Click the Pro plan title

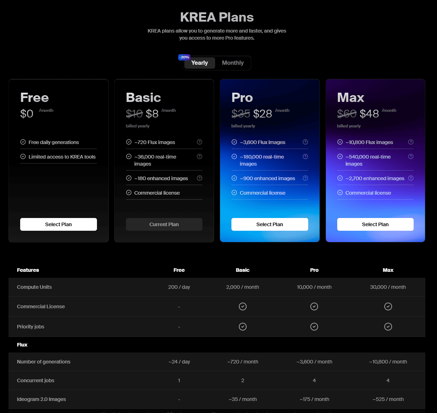[242, 97]
